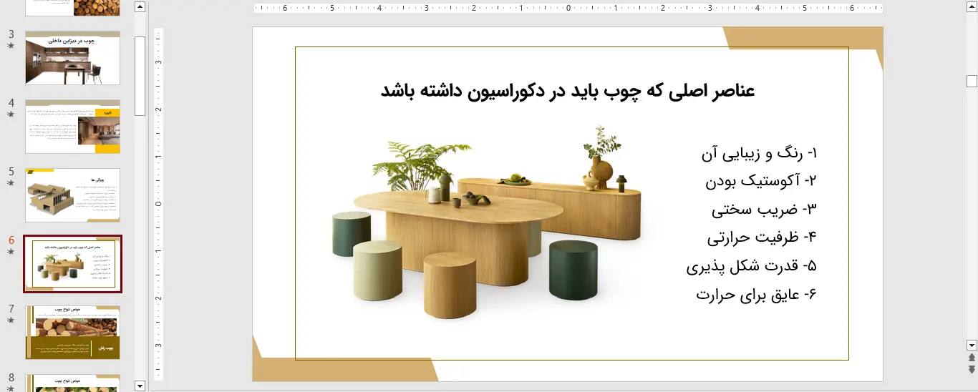Click the slide title 'عناصر اصلی که چوب باید در دکوراسیون داشته باشد'
The image size is (978, 392).
pos(568,91)
